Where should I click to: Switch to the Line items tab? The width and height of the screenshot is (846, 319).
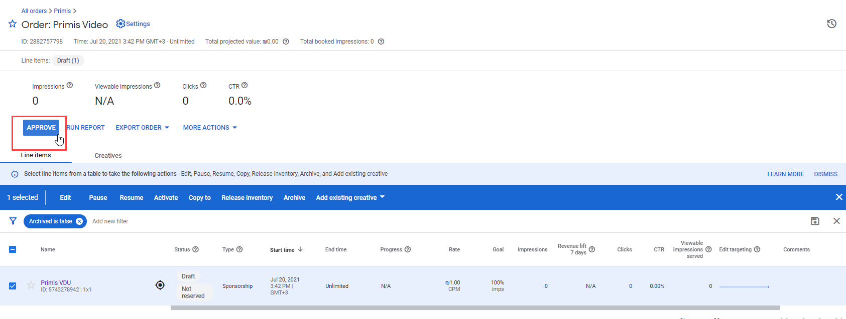(36, 155)
